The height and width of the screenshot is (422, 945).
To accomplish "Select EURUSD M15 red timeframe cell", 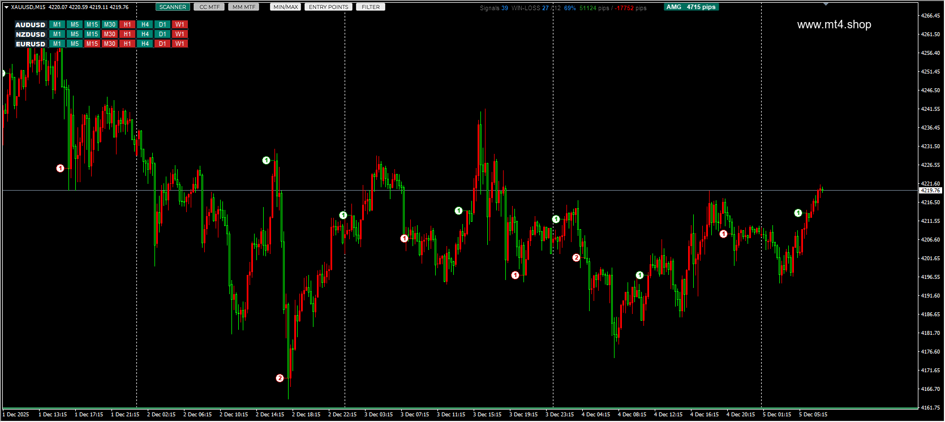I will (92, 44).
